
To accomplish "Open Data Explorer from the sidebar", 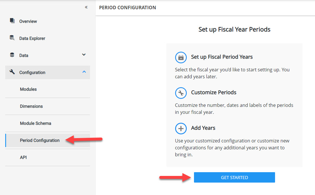I will coord(32,38).
